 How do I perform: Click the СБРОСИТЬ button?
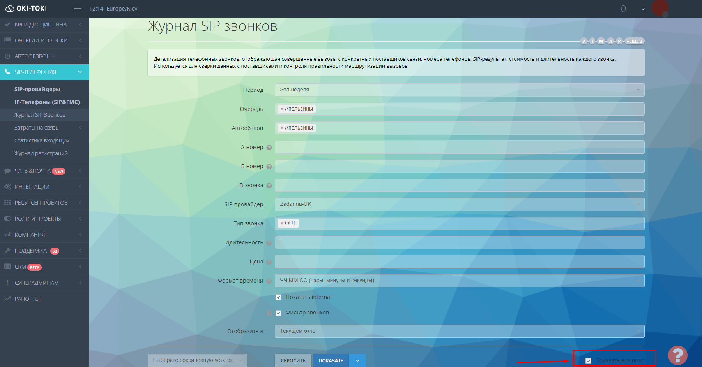(x=293, y=360)
